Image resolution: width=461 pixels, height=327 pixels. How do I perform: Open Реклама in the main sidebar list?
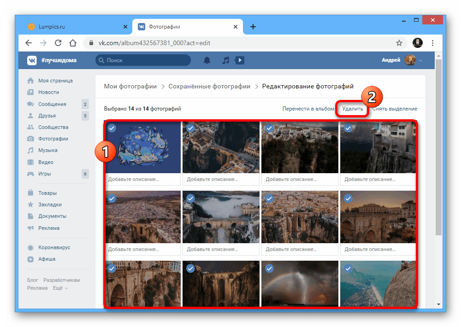(x=49, y=228)
